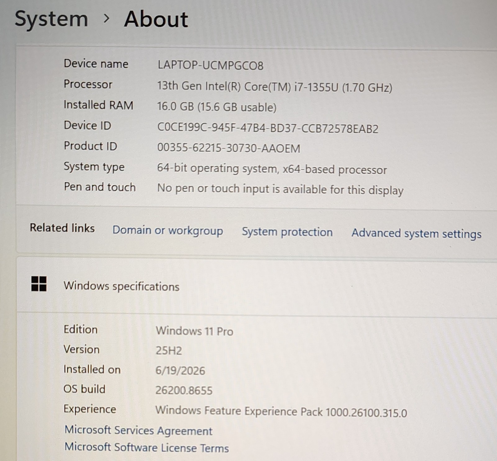497x461 pixels.
Task: Open Domain or workgroup link
Action: tap(168, 230)
